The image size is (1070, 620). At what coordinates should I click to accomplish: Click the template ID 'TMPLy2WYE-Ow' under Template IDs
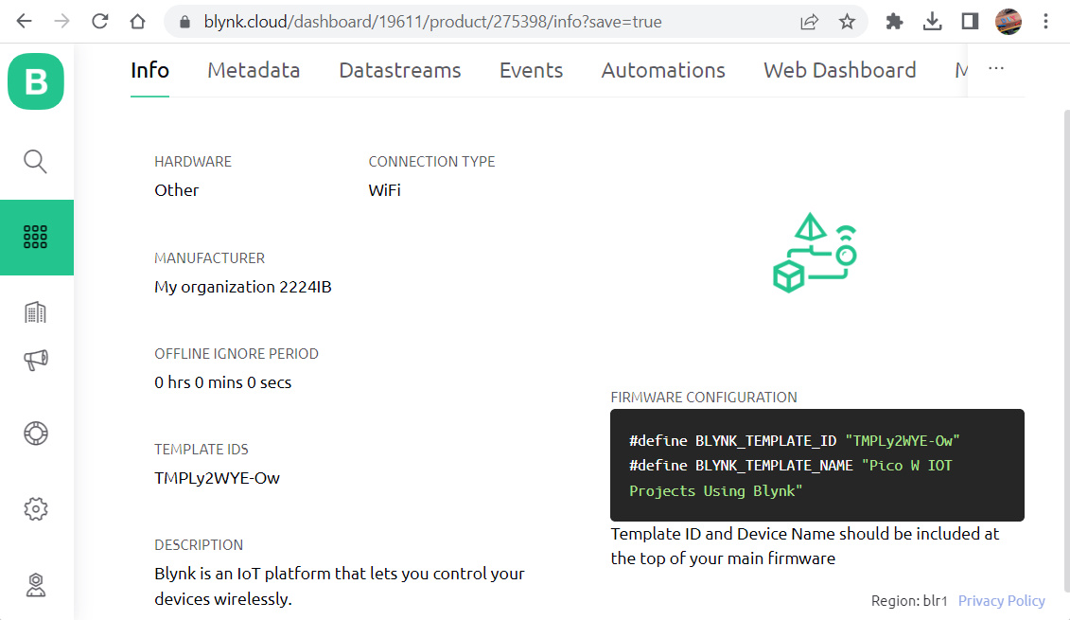point(217,478)
